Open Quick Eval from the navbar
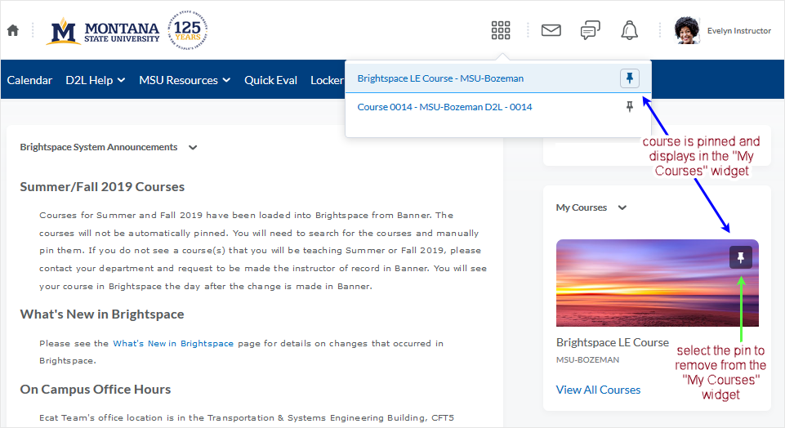The height and width of the screenshot is (428, 785). point(270,80)
